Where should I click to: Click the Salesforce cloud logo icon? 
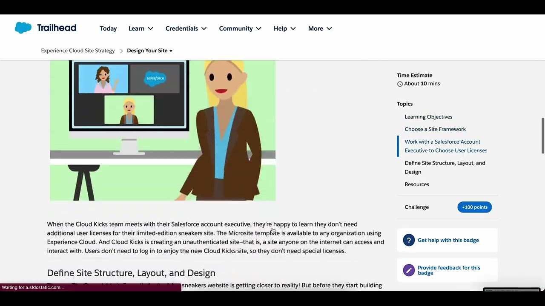23,28
